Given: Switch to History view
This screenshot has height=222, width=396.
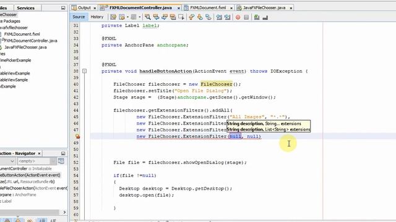Looking at the screenshot, I should (97, 17).
